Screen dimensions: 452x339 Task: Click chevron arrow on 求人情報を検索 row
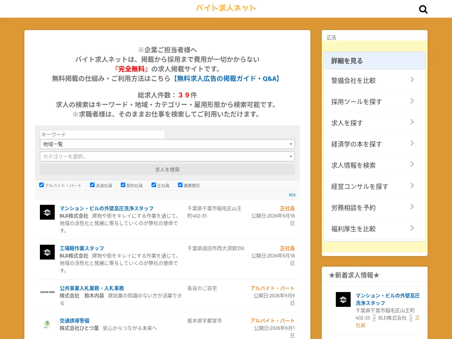click(x=412, y=165)
